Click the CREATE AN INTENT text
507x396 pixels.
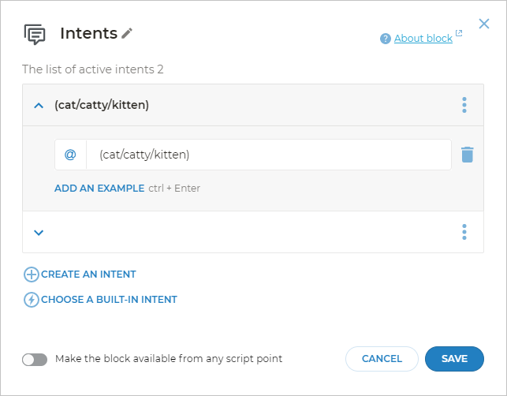pos(88,275)
